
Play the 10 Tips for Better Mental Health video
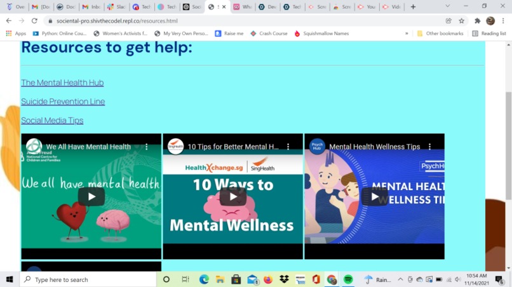click(233, 196)
